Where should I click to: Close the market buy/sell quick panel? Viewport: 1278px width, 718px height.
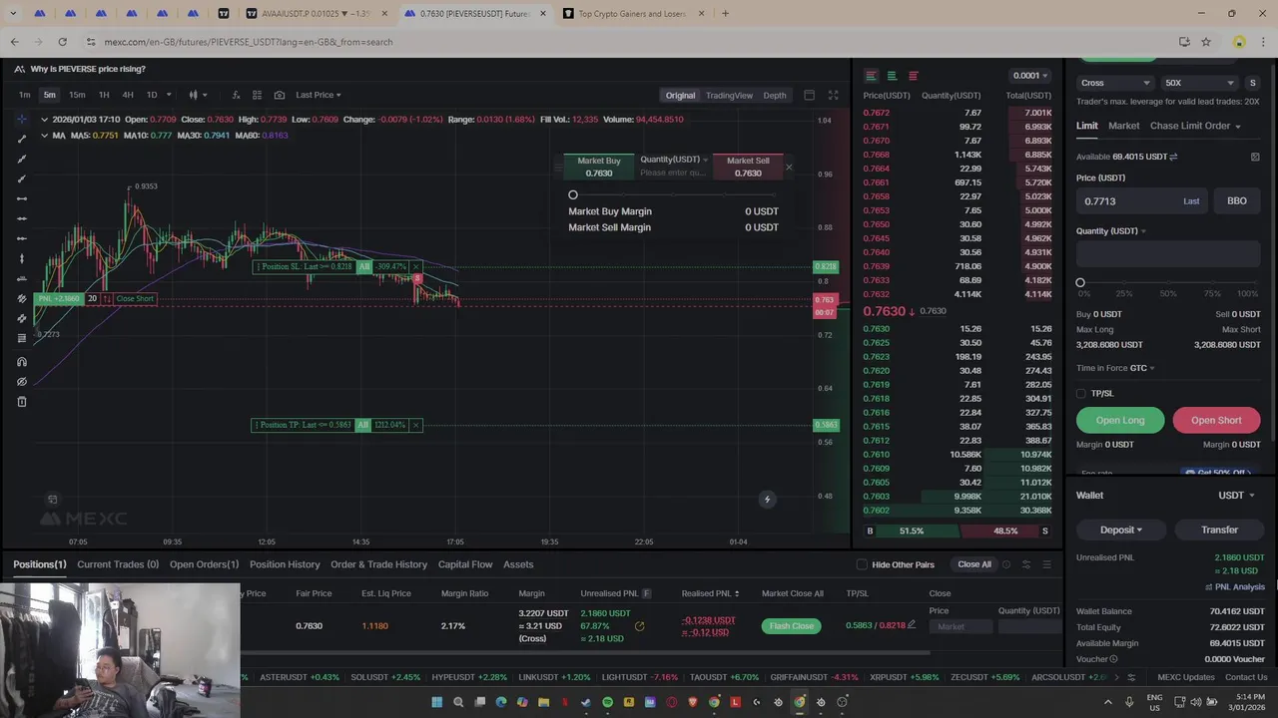point(789,167)
